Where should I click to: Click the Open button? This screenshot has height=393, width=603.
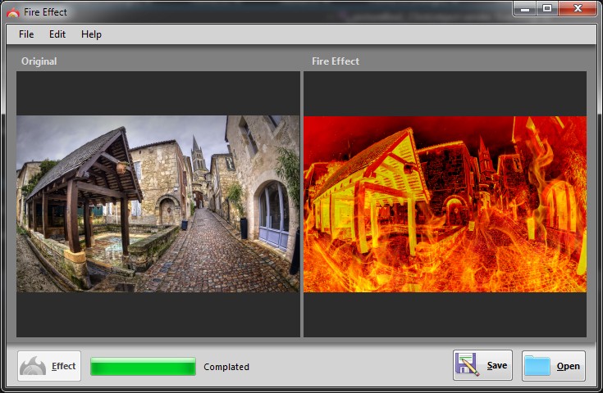(554, 366)
